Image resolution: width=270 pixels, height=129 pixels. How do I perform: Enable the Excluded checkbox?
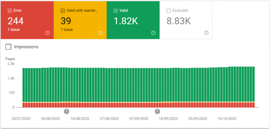168,11
